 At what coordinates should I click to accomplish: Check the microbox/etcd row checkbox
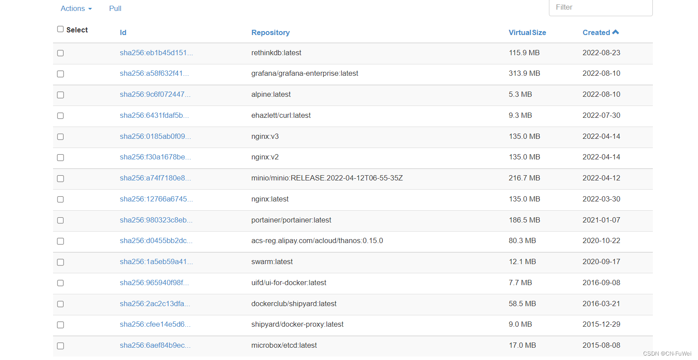61,346
